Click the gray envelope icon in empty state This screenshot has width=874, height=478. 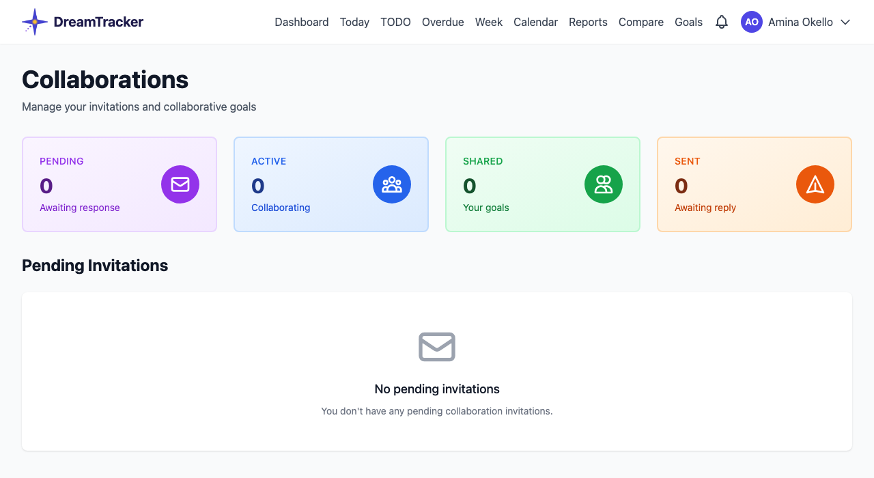437,347
